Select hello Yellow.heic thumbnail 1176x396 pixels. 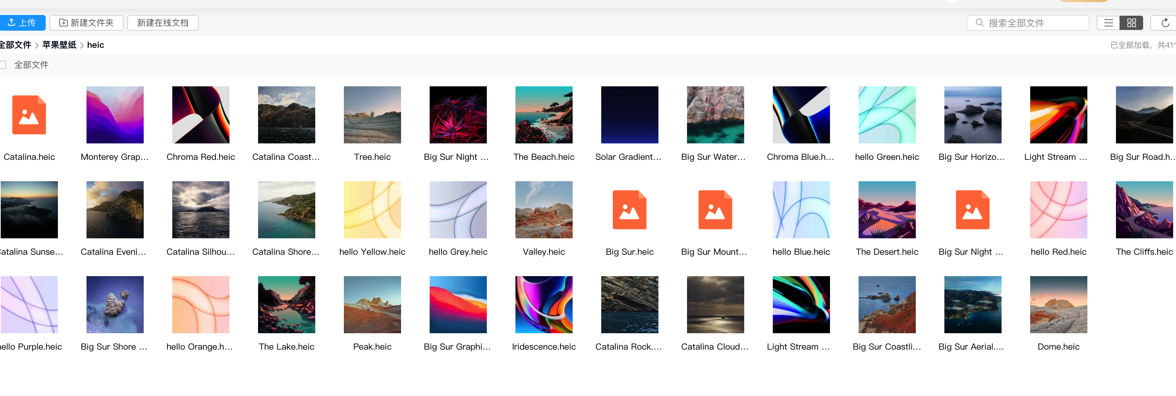(x=372, y=210)
